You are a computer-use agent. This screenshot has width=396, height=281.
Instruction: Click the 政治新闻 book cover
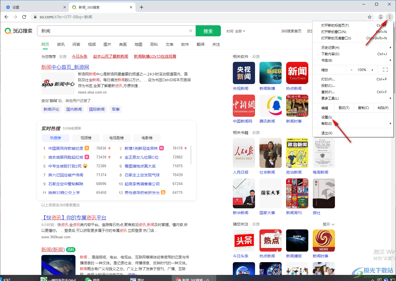coord(297,153)
